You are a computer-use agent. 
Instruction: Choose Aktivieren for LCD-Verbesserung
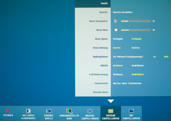coord(118,74)
